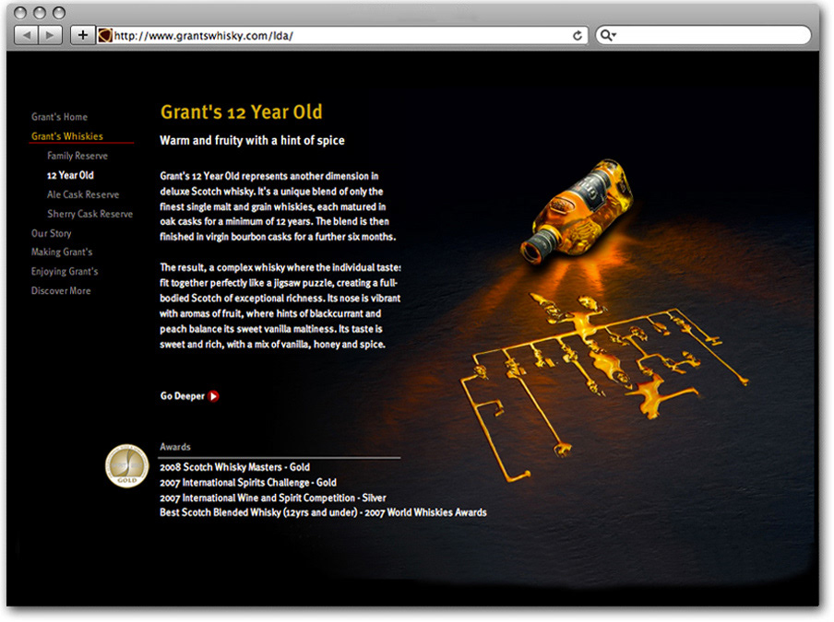Open Grant's Home menu item
The height and width of the screenshot is (622, 834).
[59, 117]
